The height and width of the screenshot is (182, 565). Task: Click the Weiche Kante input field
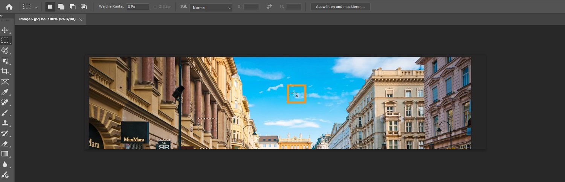137,7
